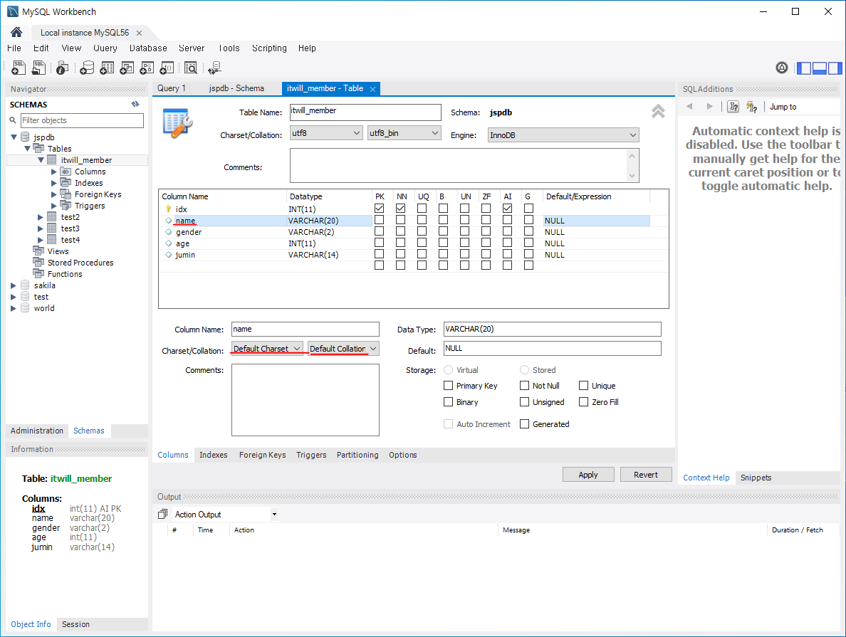Open SQL script file icon

click(x=39, y=68)
